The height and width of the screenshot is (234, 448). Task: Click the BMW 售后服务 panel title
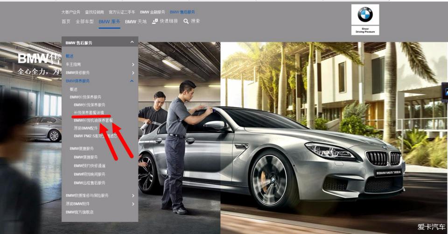[x=79, y=43]
